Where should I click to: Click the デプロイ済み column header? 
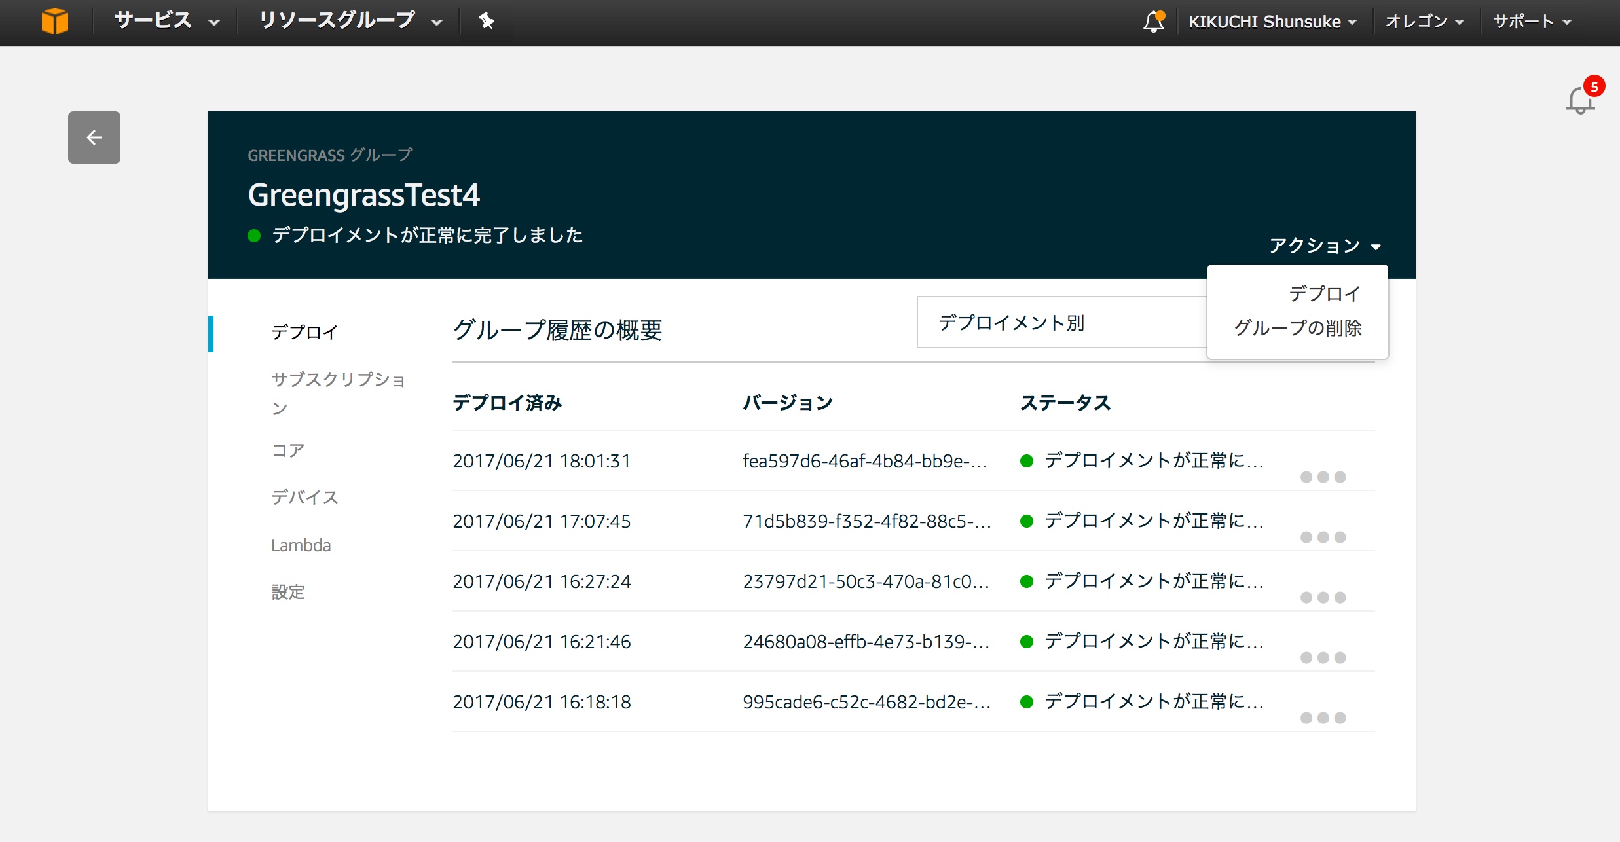click(x=507, y=403)
